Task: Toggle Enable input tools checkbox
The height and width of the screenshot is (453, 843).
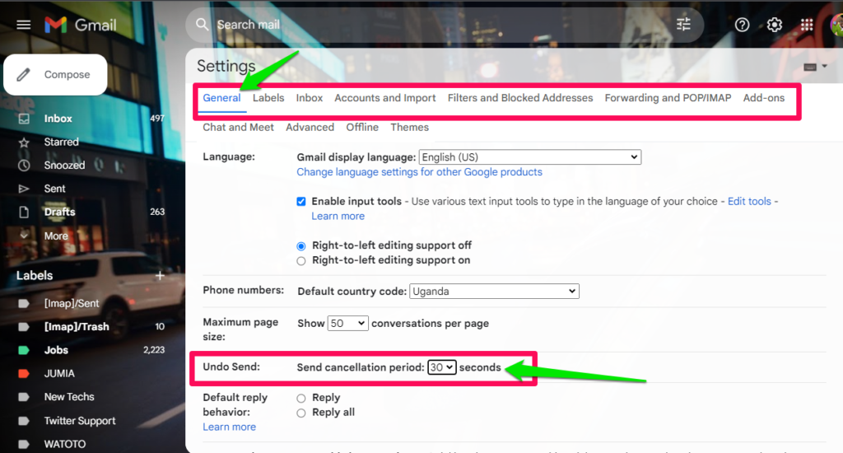Action: click(x=301, y=202)
